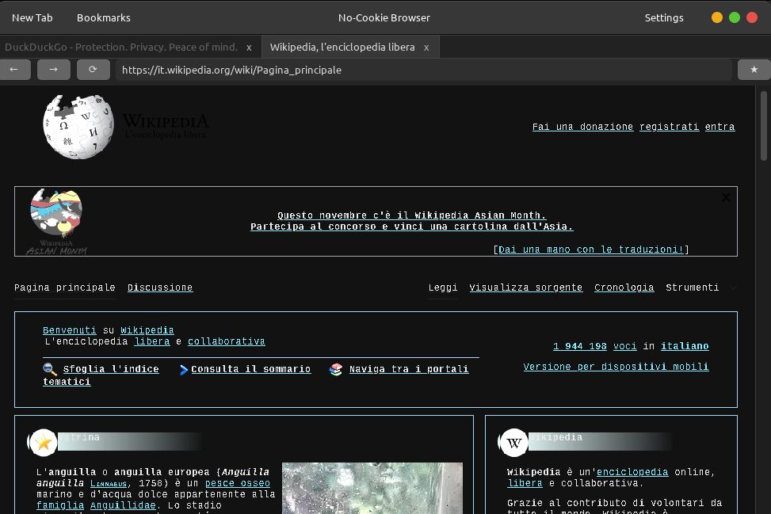Open the enciclopedia link in the Wikipedia box
The width and height of the screenshot is (771, 514).
632,472
